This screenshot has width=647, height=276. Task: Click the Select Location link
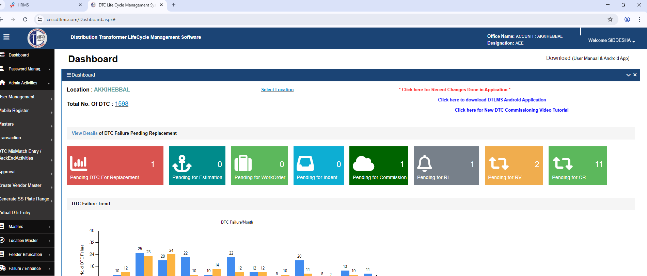coord(277,90)
